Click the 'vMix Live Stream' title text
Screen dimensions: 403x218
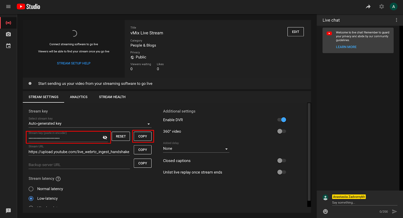(147, 33)
